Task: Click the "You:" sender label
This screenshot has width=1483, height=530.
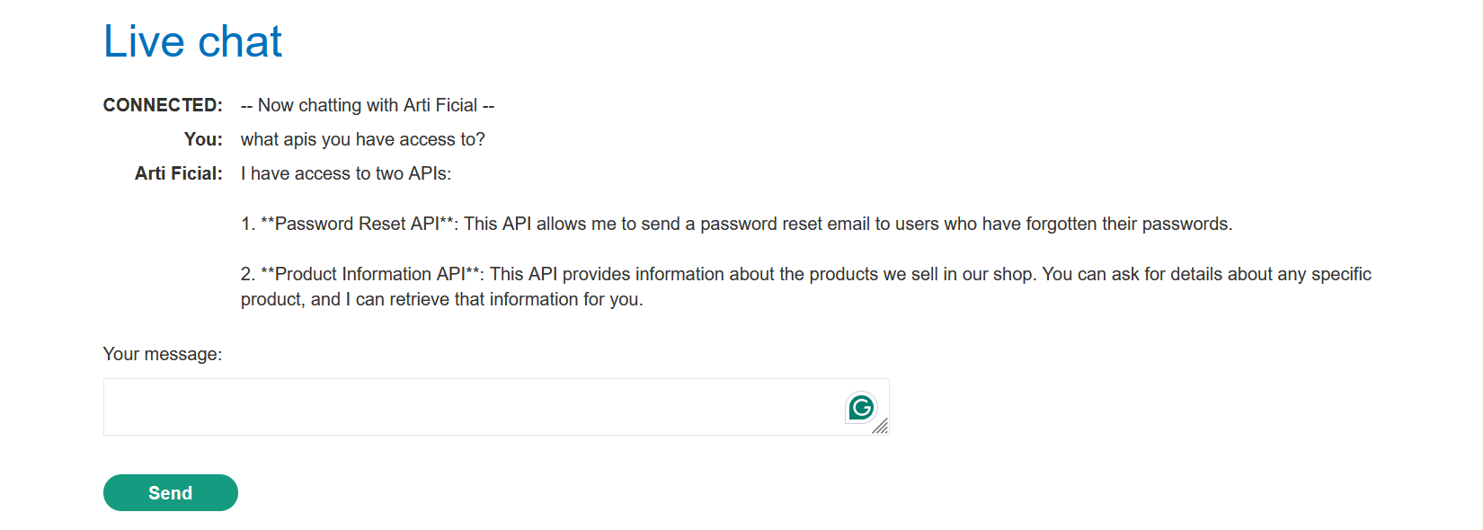Action: click(x=203, y=139)
